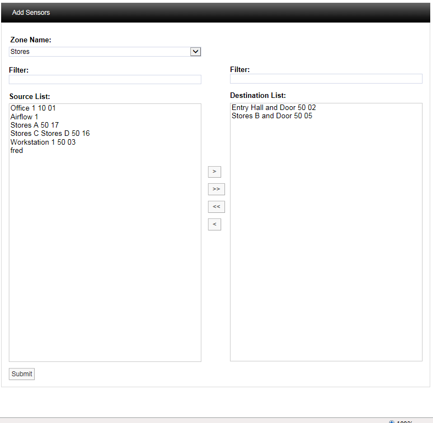This screenshot has width=433, height=423.
Task: Select the fred entry in Source List
Action: tap(17, 151)
